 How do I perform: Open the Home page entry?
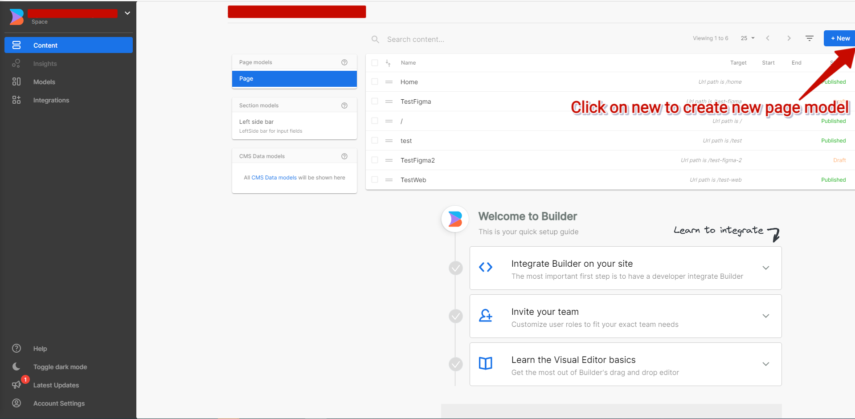(x=409, y=82)
